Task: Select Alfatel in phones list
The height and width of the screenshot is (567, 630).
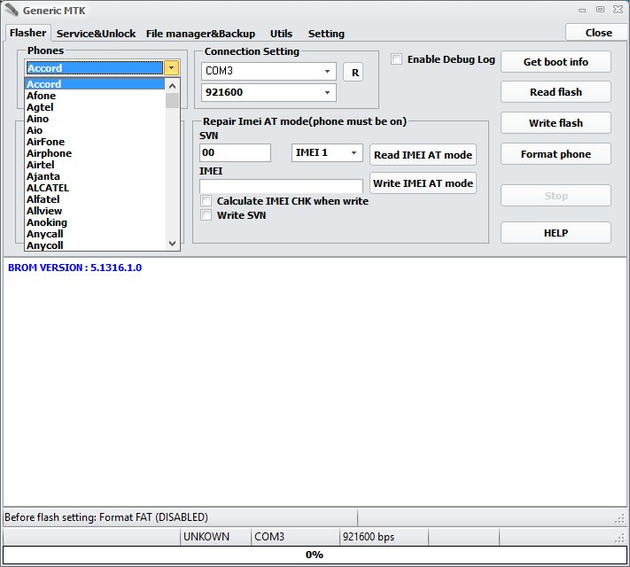Action: pos(95,199)
